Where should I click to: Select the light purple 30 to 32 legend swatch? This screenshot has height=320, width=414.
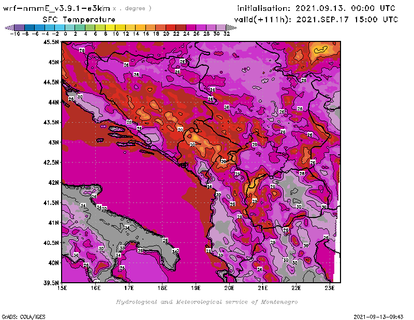point(221,27)
